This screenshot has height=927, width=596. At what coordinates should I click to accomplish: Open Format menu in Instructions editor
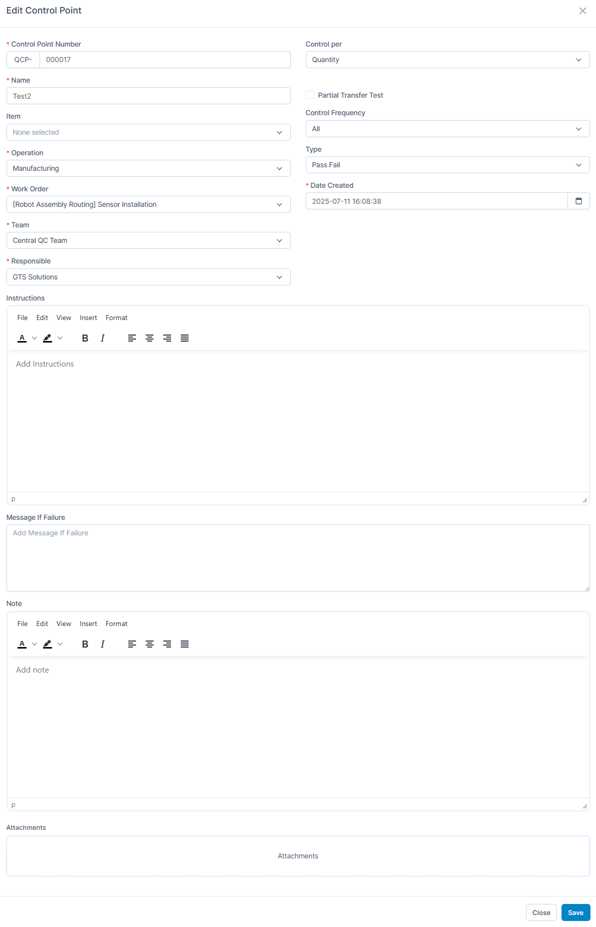(x=117, y=318)
